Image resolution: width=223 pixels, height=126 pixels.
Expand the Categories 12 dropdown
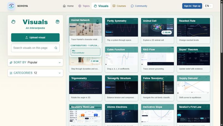click(x=35, y=73)
